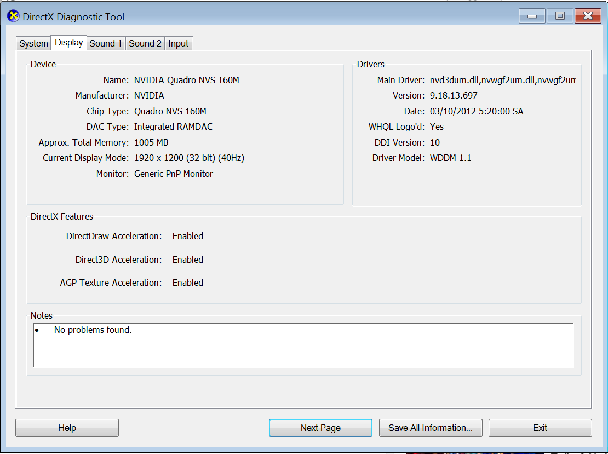Maximize the DirectX Diagnostic Tool window

[x=560, y=16]
